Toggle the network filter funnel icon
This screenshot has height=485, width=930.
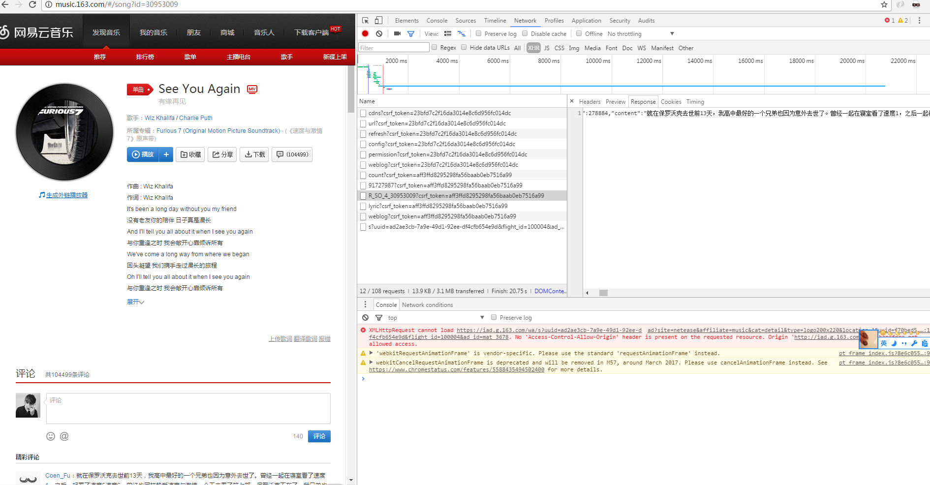point(411,33)
